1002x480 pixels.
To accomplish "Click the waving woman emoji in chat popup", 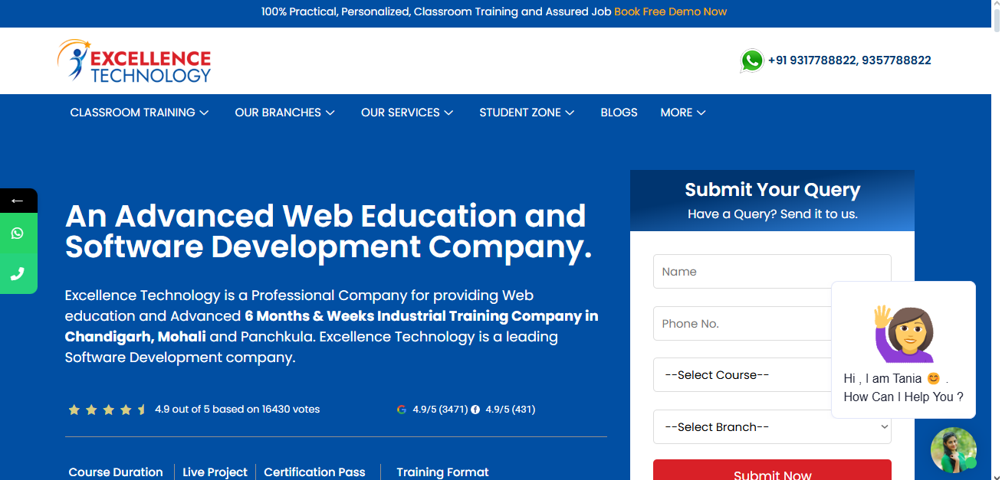I will [x=904, y=334].
